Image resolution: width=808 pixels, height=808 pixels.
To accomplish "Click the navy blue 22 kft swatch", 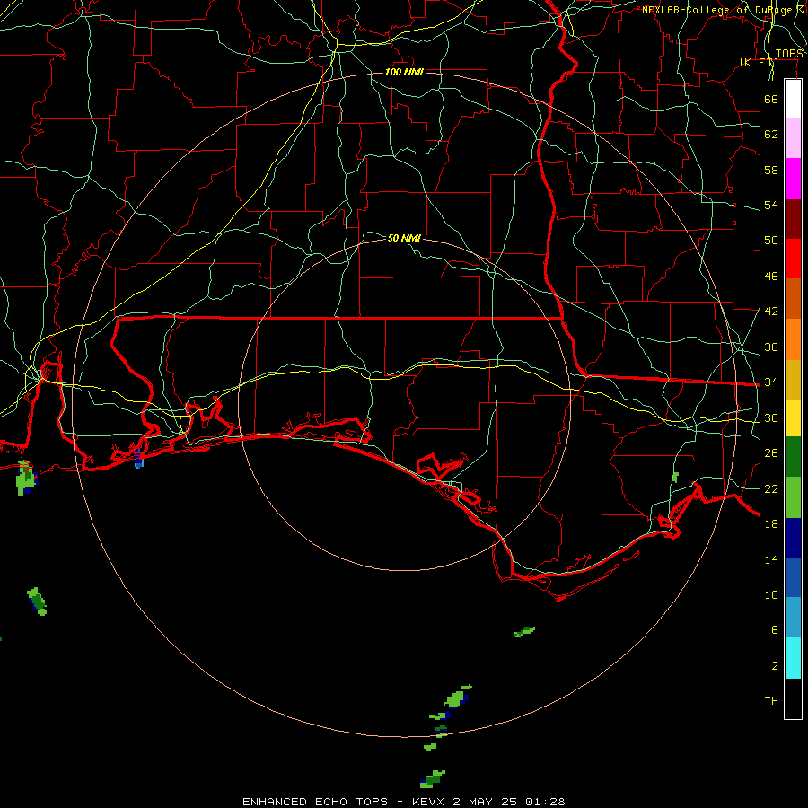I will click(x=793, y=538).
